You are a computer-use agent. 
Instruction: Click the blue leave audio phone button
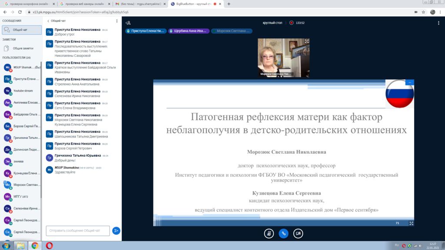point(283,233)
